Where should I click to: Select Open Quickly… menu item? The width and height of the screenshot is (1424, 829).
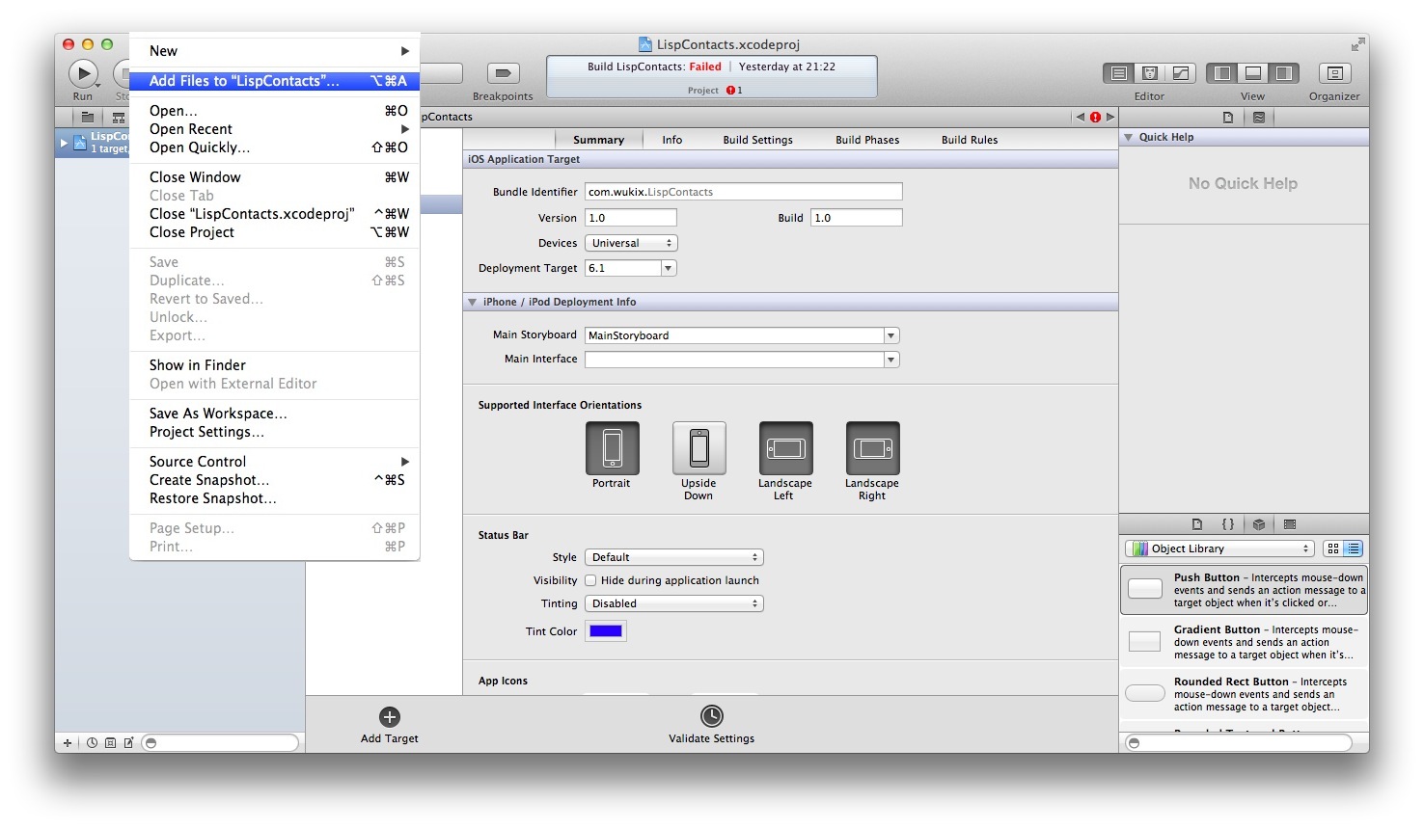[275, 147]
